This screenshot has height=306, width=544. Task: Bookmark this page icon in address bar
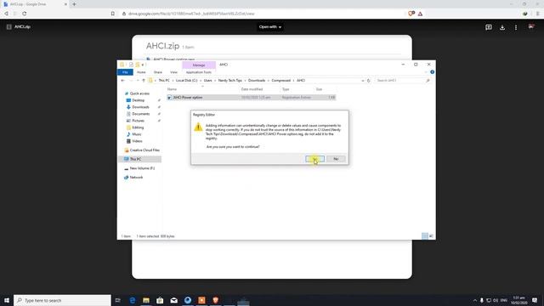(113, 14)
